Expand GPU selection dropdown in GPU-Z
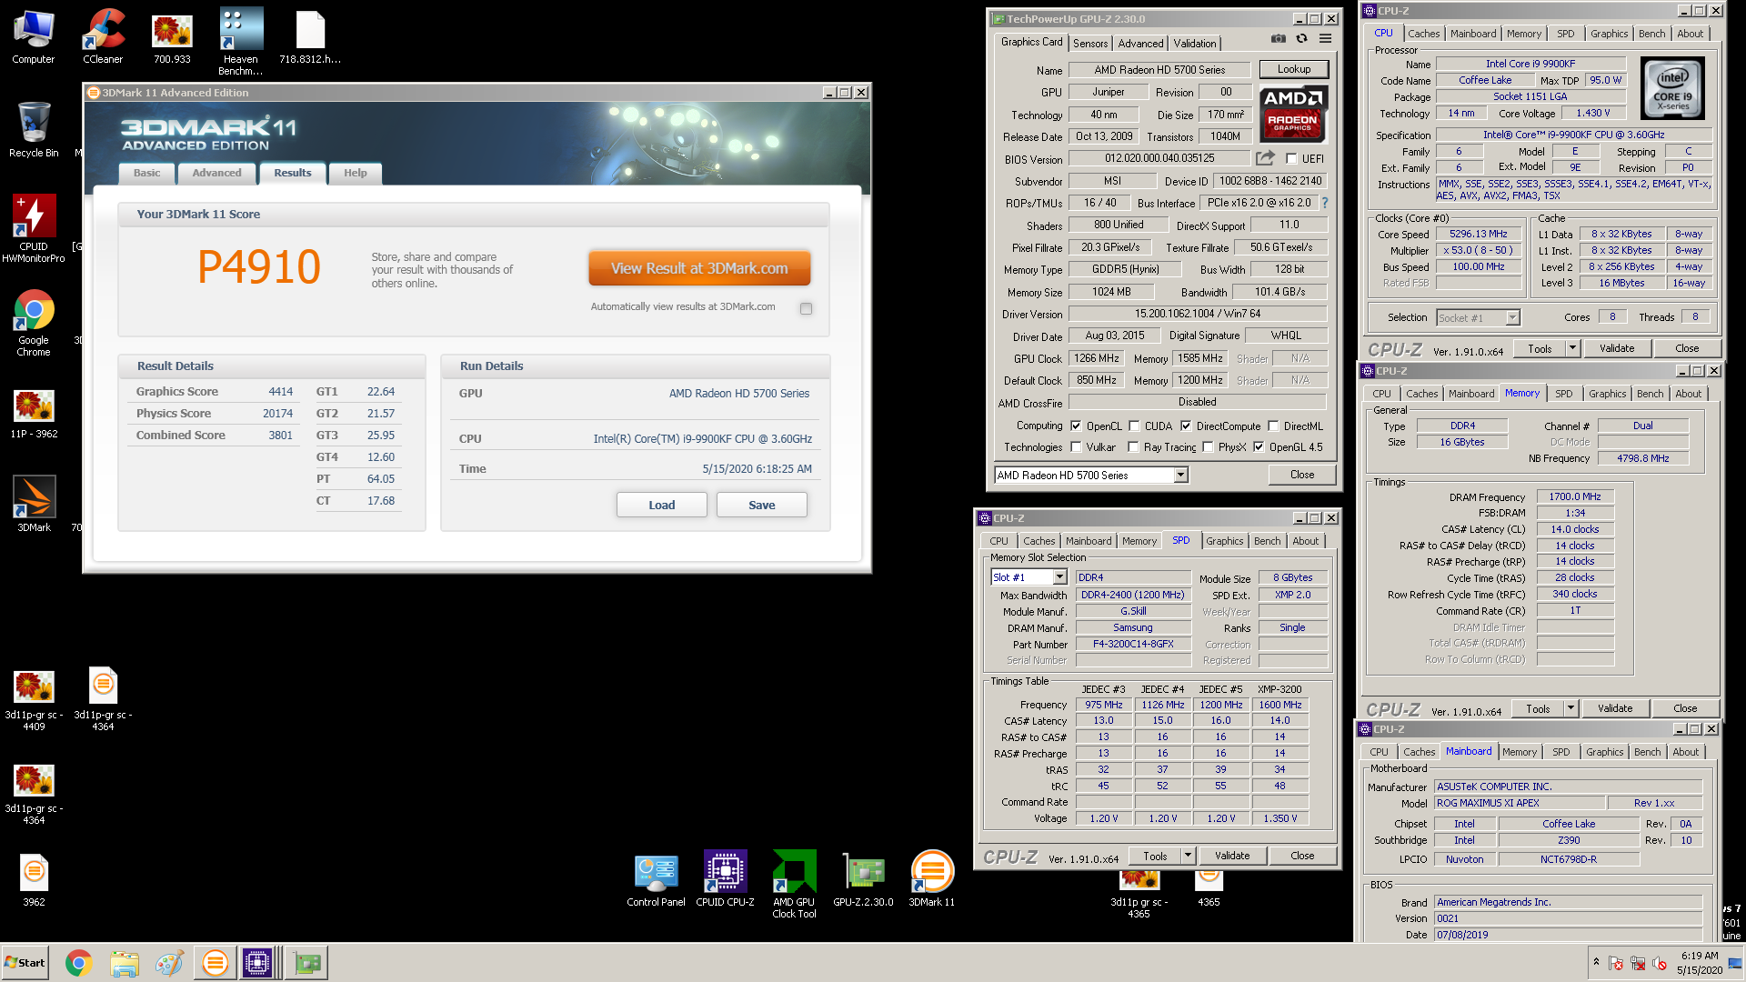 coord(1179,475)
